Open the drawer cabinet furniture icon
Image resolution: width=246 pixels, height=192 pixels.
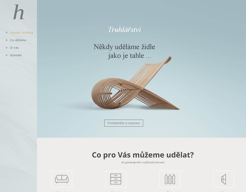[116, 179]
